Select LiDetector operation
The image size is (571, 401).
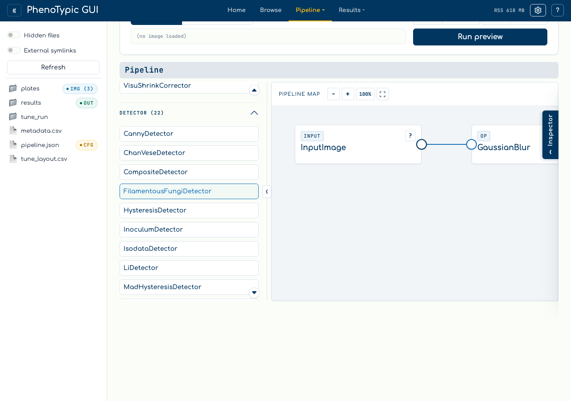[x=189, y=268]
